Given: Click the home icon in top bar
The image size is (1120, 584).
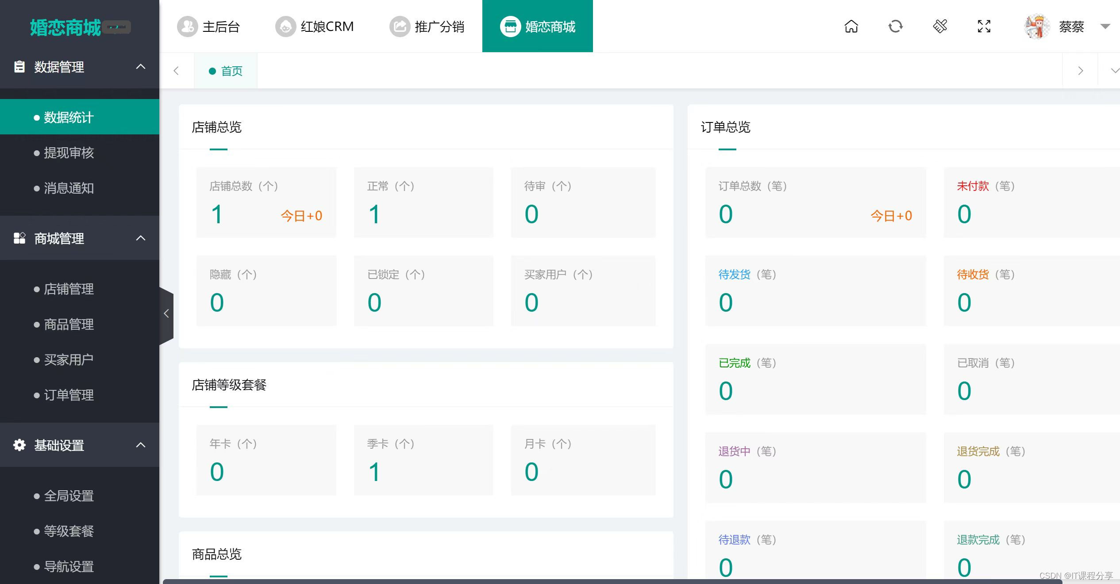Looking at the screenshot, I should (851, 27).
